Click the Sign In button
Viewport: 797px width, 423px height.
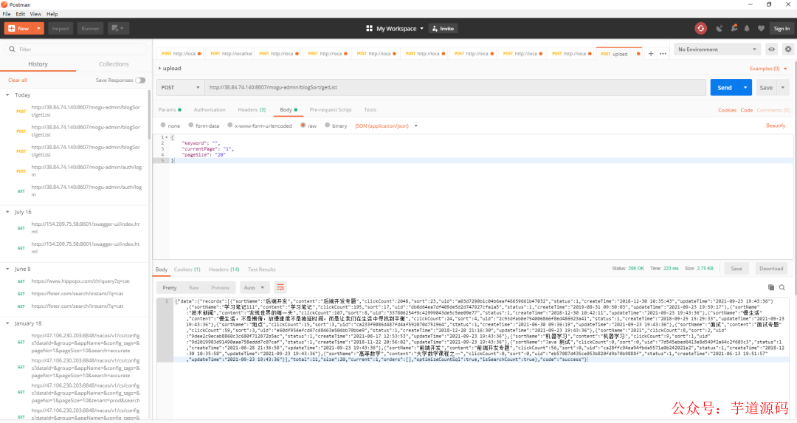point(782,29)
